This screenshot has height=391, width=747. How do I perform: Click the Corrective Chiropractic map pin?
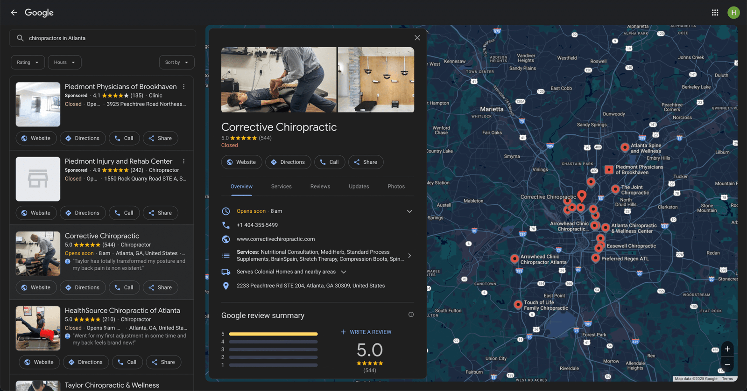[x=582, y=195]
